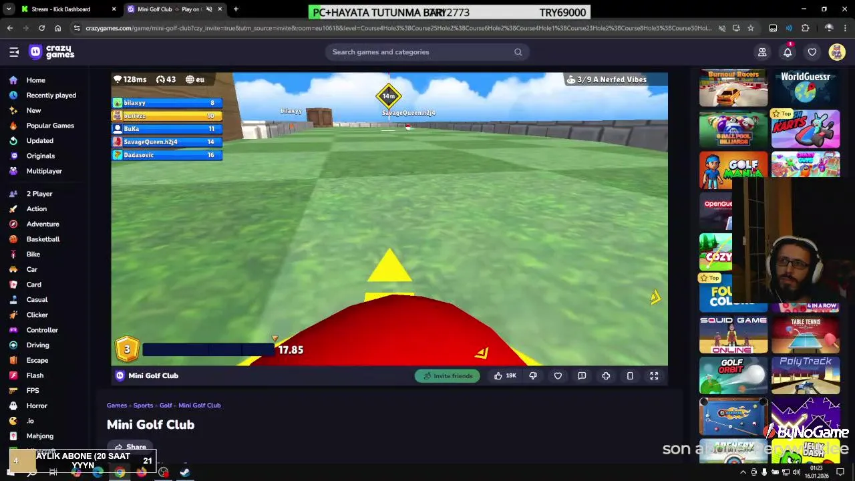Open the tab search dropdown arrow
Image resolution: width=855 pixels, height=481 pixels.
click(x=9, y=9)
